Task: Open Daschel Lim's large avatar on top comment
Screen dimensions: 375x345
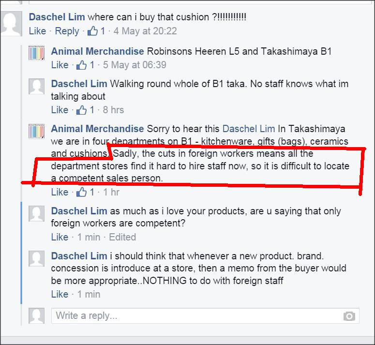Action: pyautogui.click(x=11, y=23)
